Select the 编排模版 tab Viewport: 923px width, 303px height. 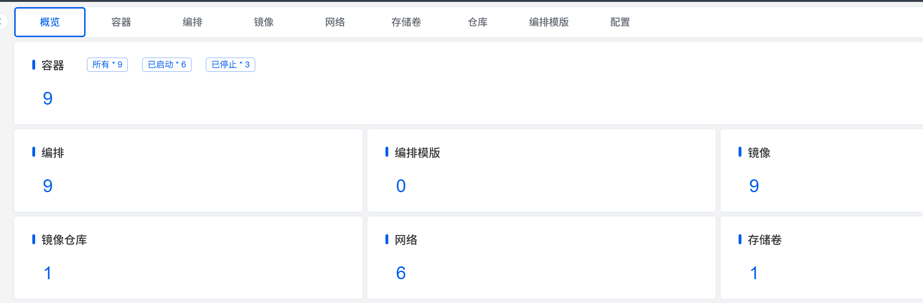549,22
